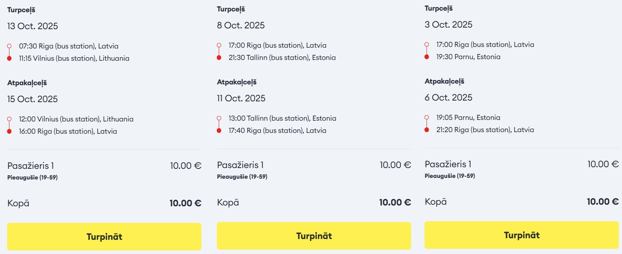The height and width of the screenshot is (254, 622).
Task: Select departure circle for 13:00 Tallinn return
Action: tap(219, 118)
